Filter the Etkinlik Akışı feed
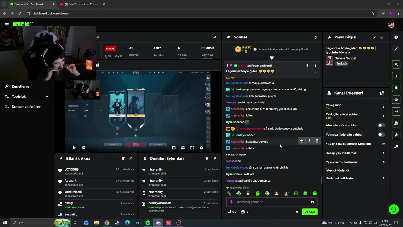The image size is (403, 227). 123,159
